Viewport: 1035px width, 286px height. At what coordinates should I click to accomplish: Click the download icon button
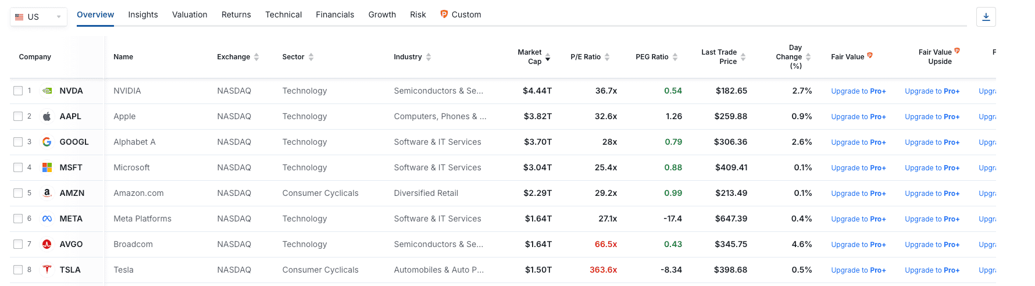(986, 17)
